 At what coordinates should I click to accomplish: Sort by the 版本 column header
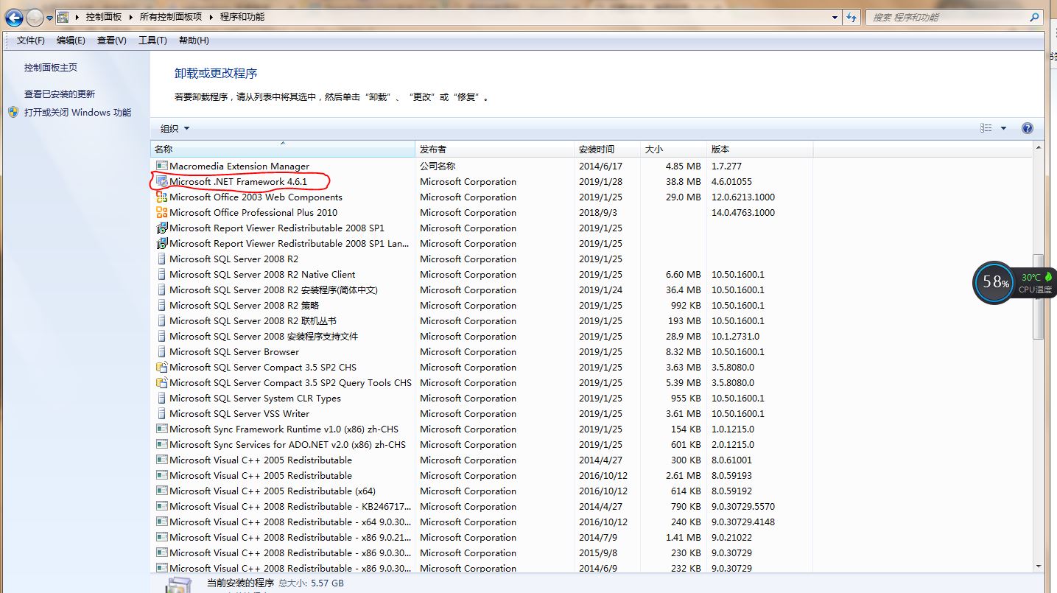click(x=760, y=150)
